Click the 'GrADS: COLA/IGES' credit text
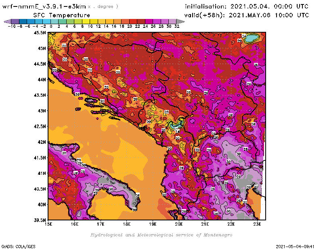The image size is (323, 249). 19,246
